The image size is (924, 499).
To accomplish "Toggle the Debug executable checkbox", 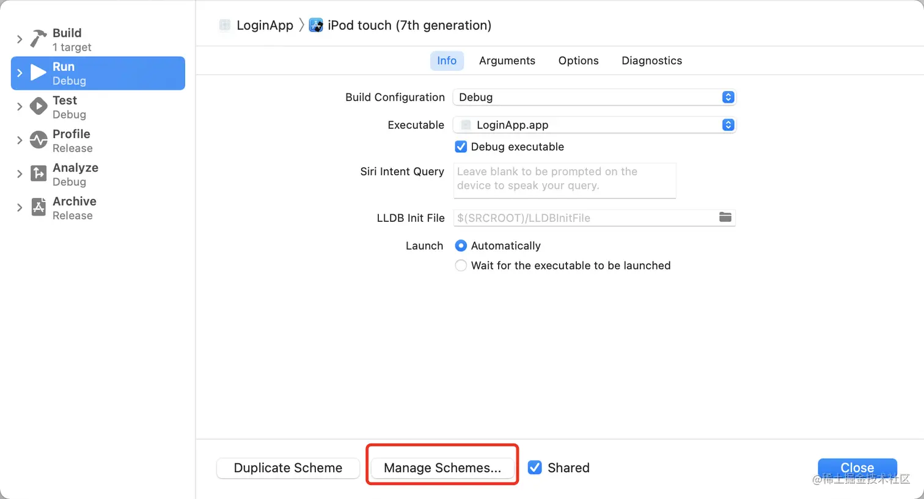I will pos(461,147).
